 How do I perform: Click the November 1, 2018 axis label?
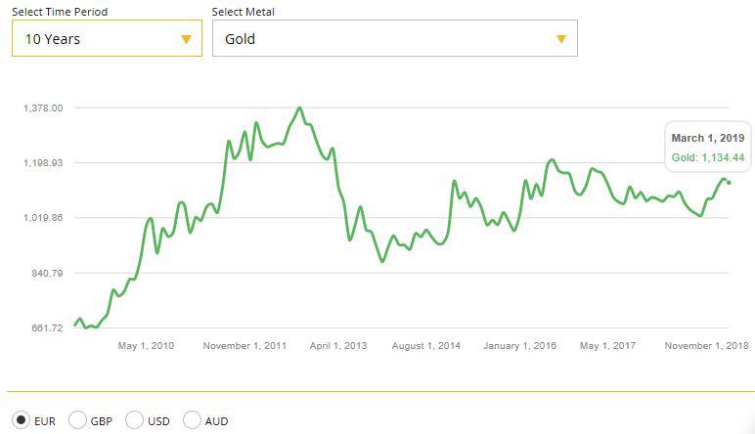706,346
